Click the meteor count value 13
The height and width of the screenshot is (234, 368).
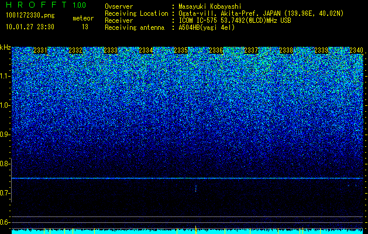tap(85, 27)
